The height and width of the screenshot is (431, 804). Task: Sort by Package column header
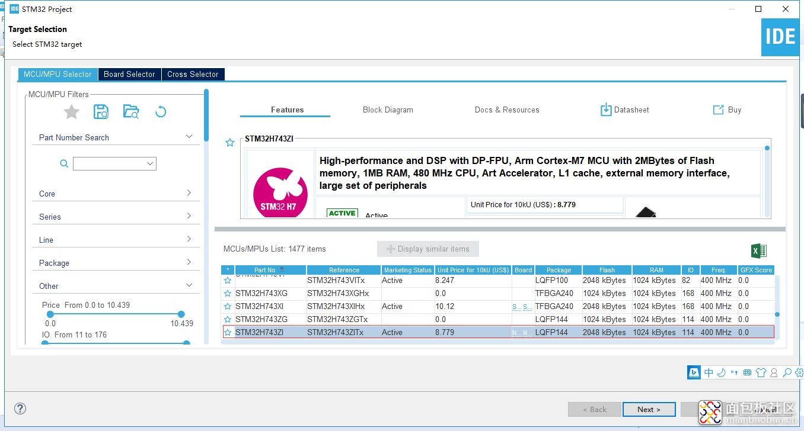pos(559,270)
